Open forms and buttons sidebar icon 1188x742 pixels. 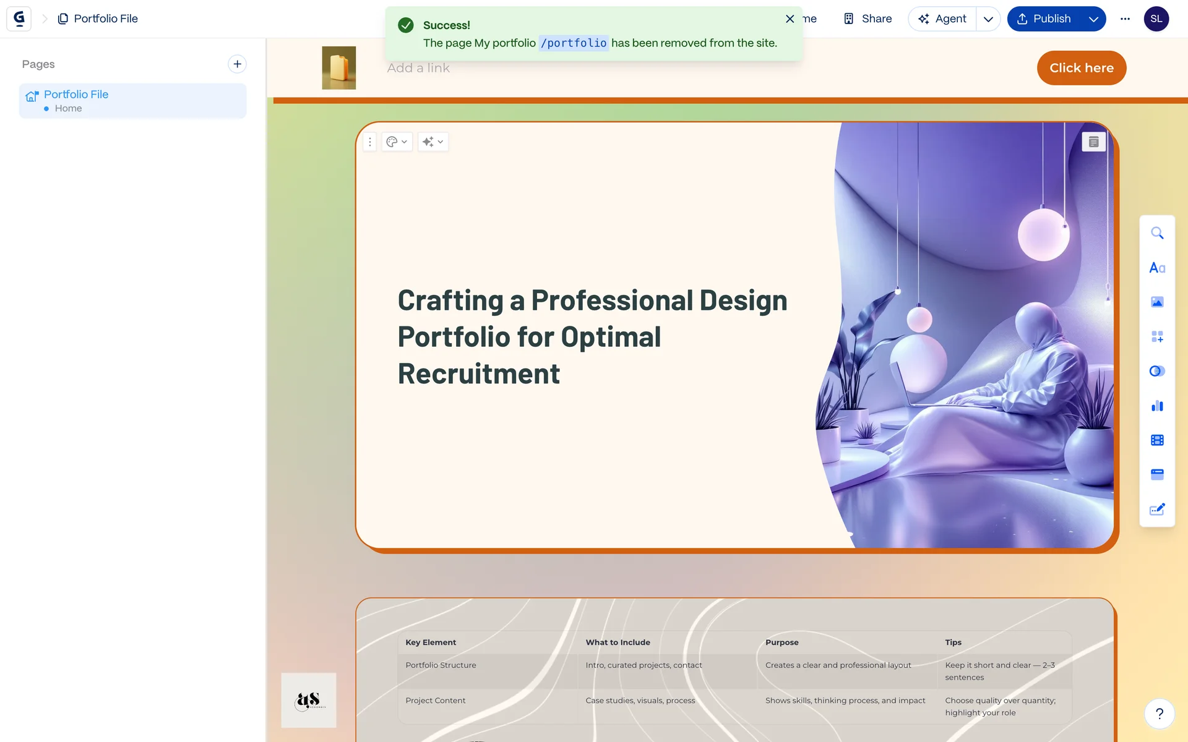click(x=1157, y=474)
